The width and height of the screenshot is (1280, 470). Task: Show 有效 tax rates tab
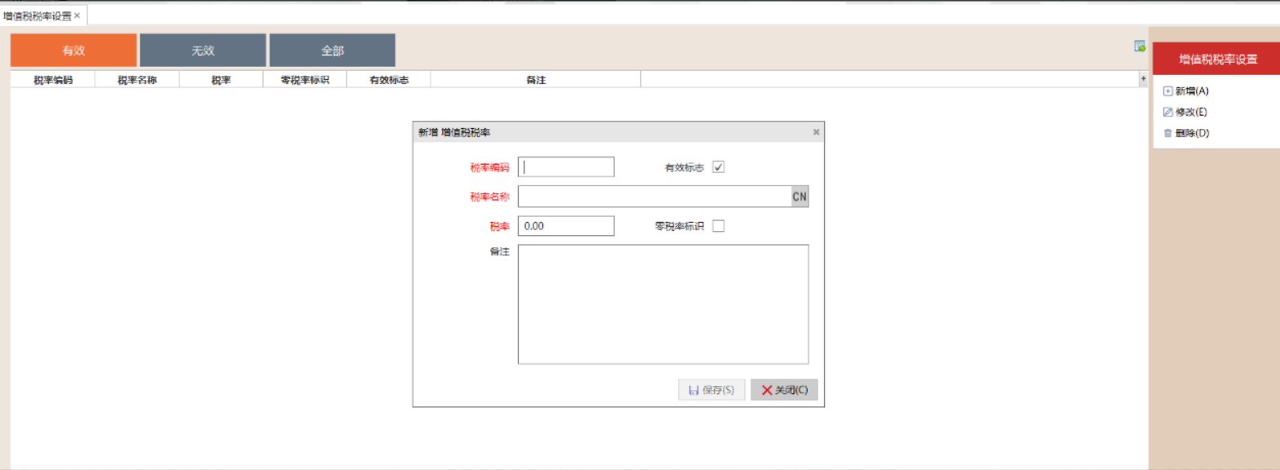tap(74, 51)
